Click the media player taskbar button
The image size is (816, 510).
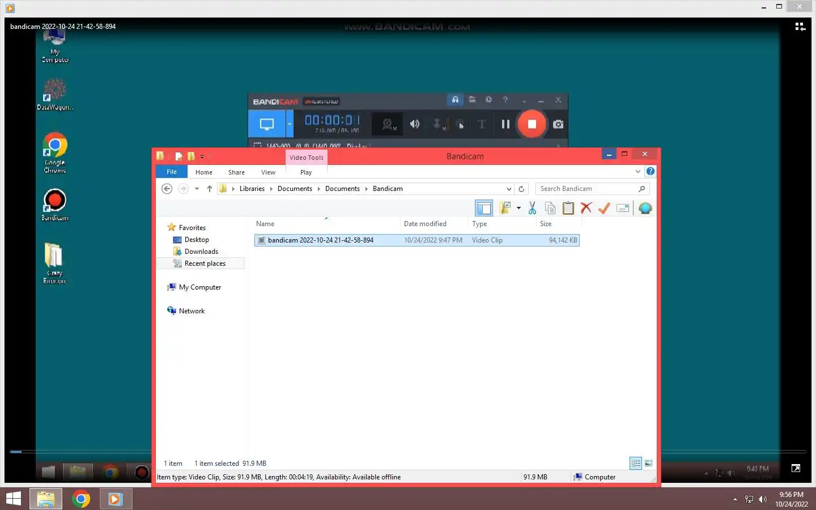pyautogui.click(x=116, y=499)
